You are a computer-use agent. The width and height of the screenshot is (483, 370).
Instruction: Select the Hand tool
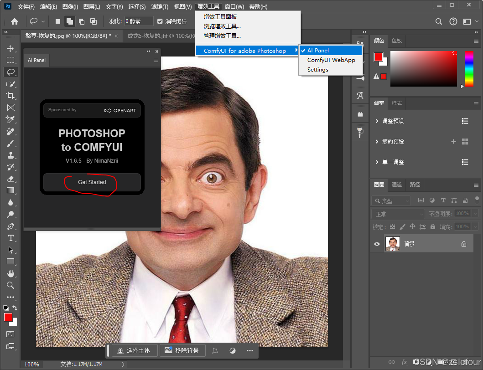click(x=10, y=273)
